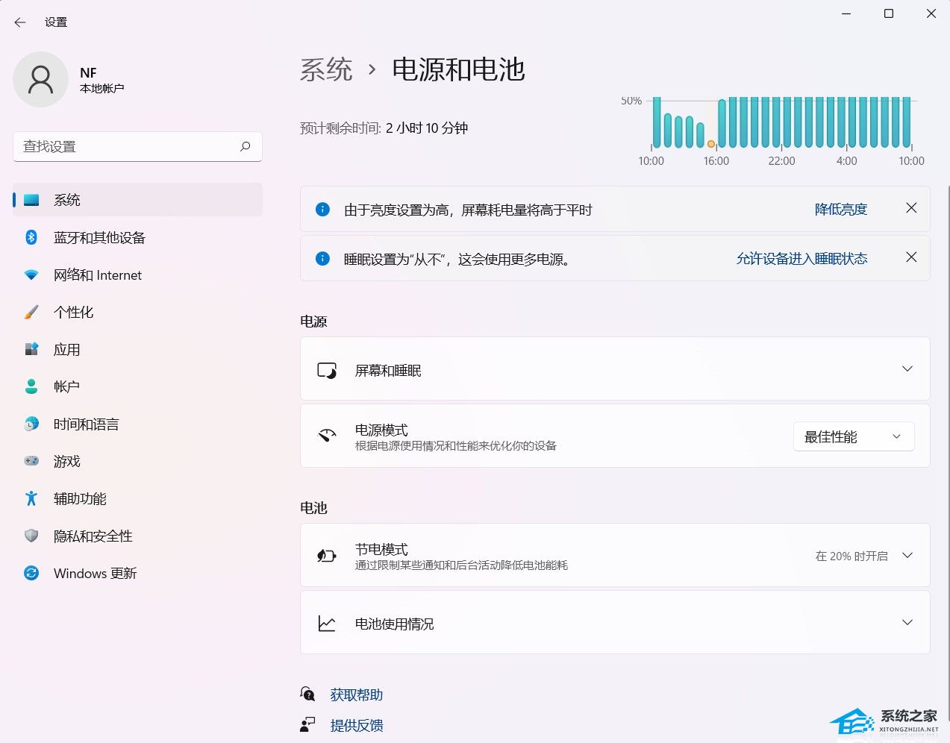This screenshot has width=950, height=743.
Task: Click the 查找设置 search field
Action: click(x=138, y=147)
